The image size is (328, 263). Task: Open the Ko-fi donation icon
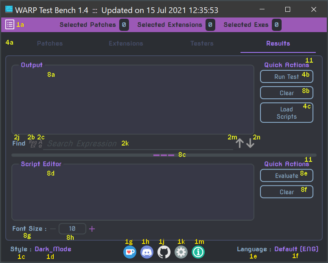(x=130, y=252)
